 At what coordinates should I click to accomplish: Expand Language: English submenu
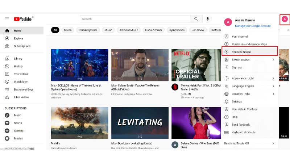[x=250, y=86]
